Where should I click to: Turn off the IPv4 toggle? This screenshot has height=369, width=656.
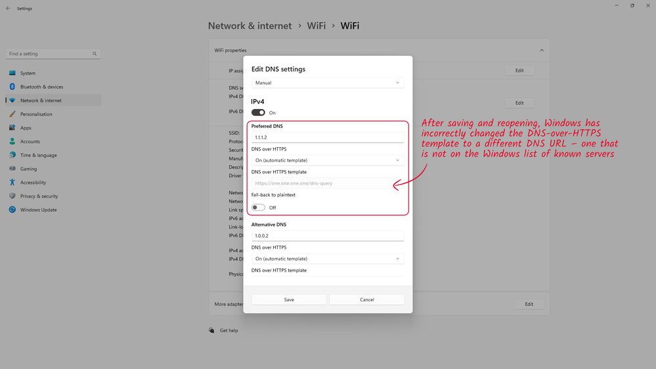point(258,112)
